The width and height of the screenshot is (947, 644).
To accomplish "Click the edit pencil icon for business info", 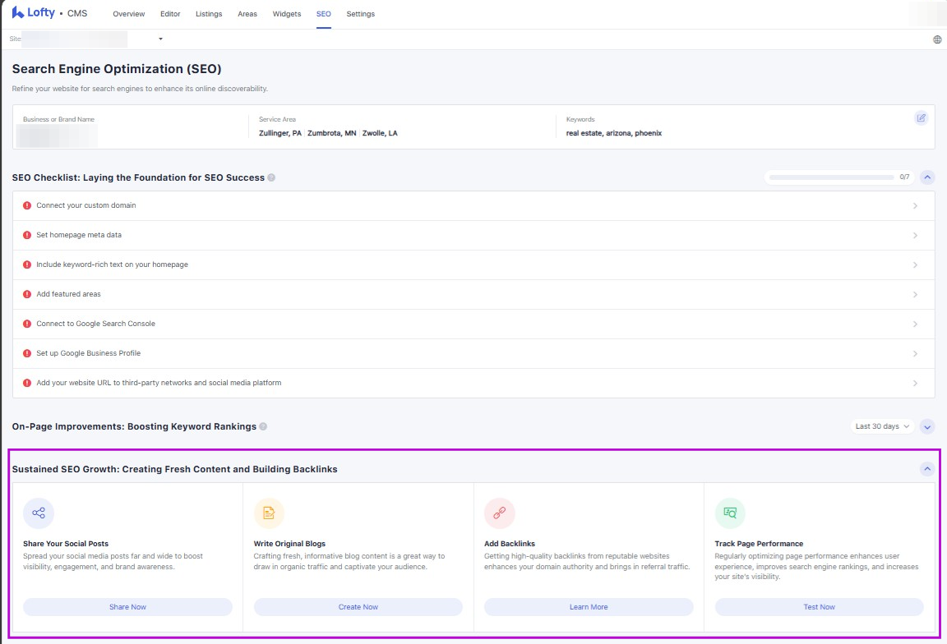I will click(x=922, y=117).
